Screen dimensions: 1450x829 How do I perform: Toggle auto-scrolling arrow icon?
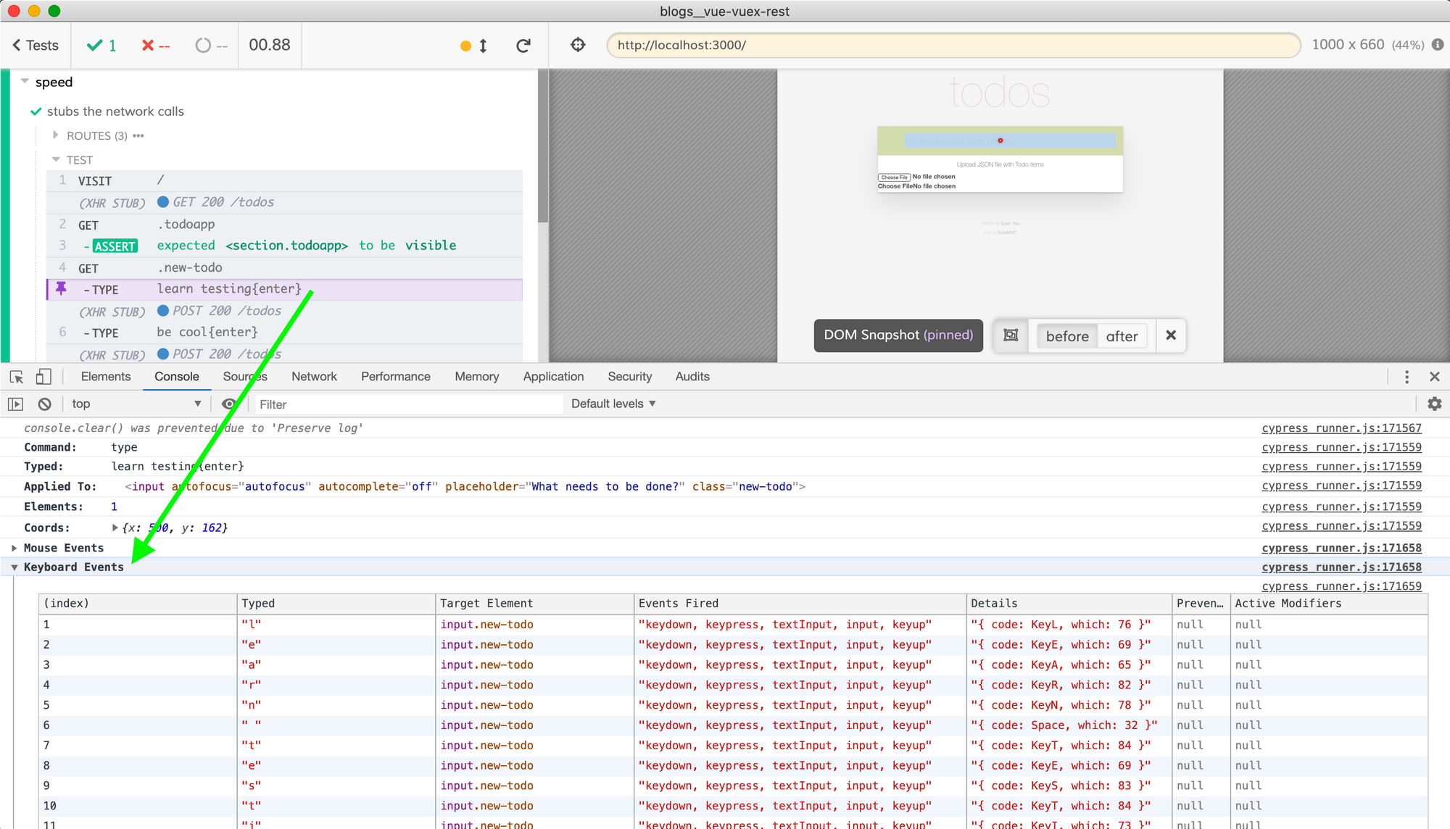pyautogui.click(x=483, y=46)
